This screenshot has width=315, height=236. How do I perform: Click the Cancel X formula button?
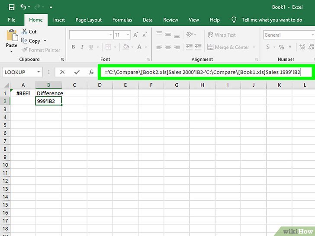pos(62,72)
